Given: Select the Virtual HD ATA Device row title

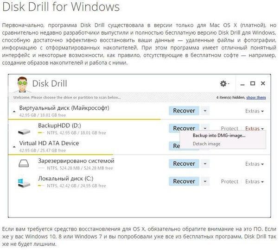Looking at the screenshot, I should point(49,143).
